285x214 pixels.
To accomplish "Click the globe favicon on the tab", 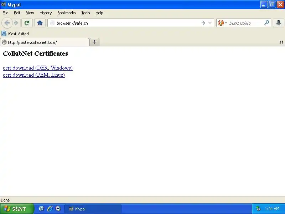I will 4,42.
